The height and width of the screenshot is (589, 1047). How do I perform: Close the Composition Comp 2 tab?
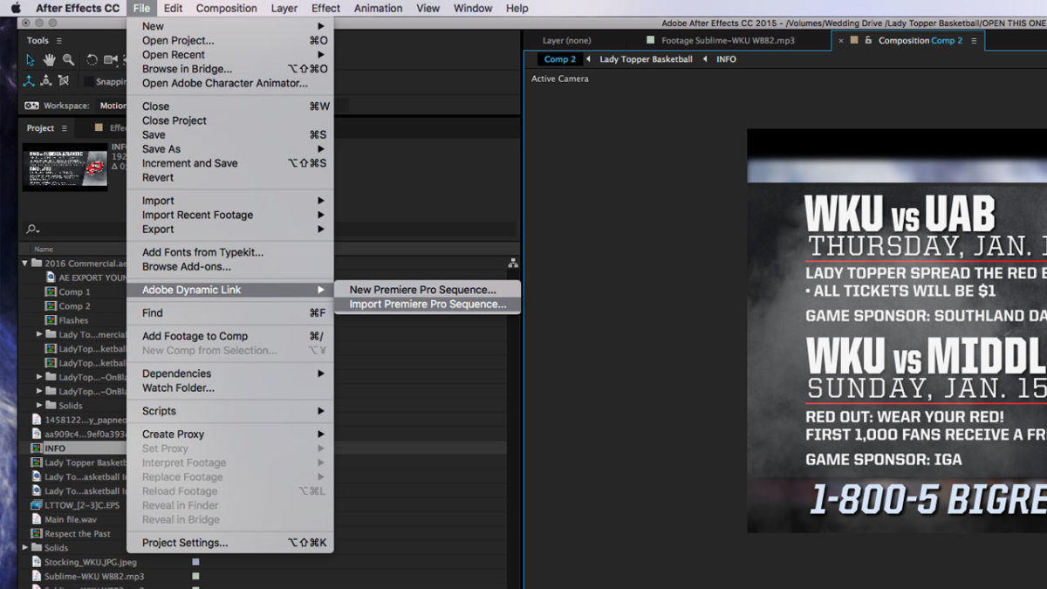click(x=841, y=40)
